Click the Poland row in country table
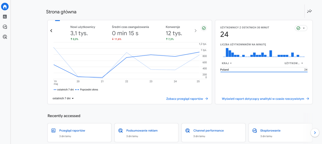This screenshot has width=322, height=144. (264, 70)
